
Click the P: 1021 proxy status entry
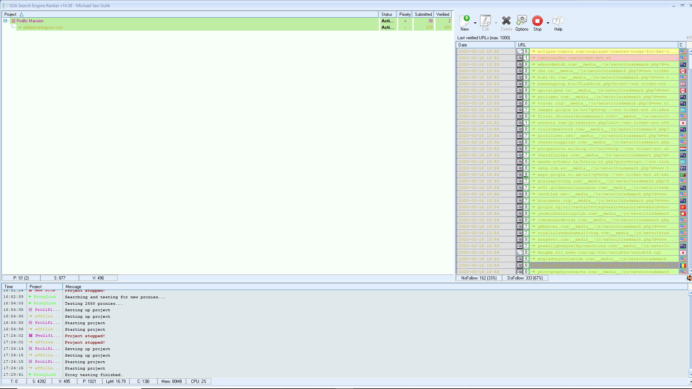89,381
